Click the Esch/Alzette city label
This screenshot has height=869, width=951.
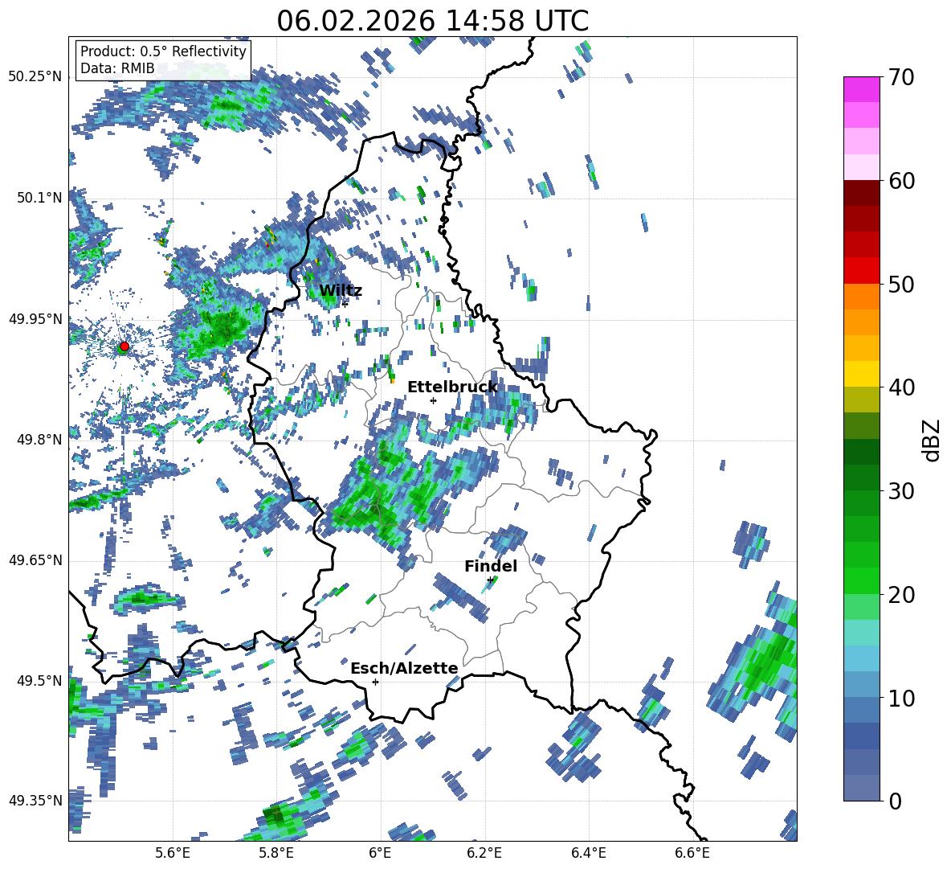(x=404, y=668)
